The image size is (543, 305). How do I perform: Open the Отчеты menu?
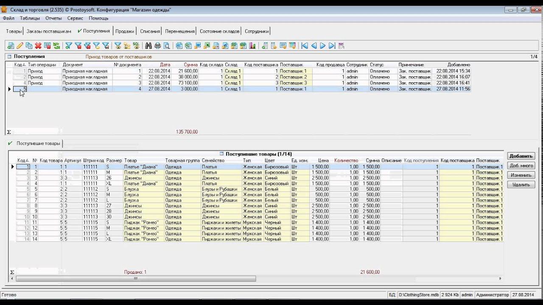53,18
